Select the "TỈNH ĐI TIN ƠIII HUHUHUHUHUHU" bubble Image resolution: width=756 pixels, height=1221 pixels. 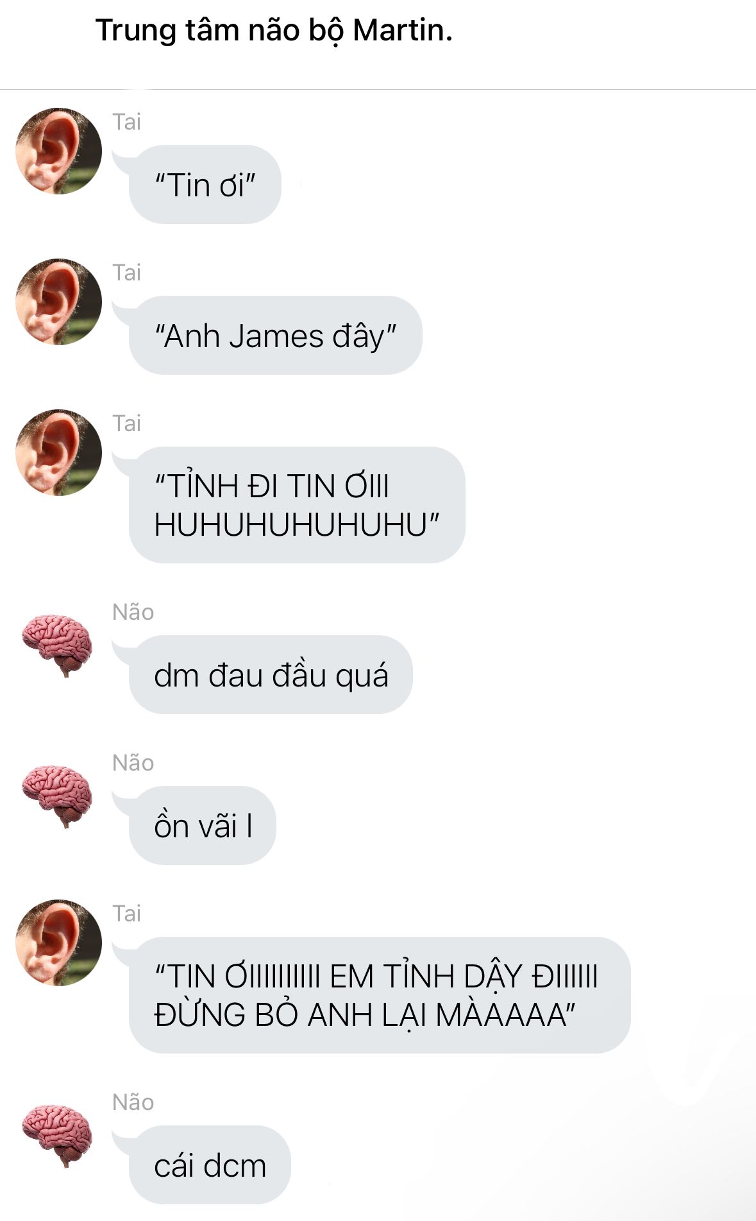[x=297, y=505]
